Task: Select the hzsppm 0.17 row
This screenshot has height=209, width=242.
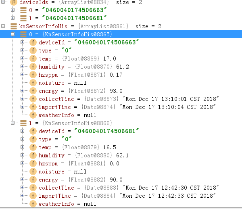Action: (121, 75)
